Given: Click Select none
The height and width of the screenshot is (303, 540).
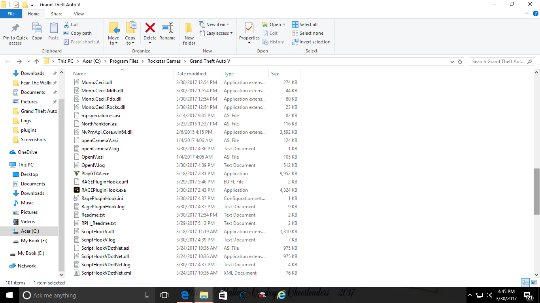Looking at the screenshot, I should point(308,33).
